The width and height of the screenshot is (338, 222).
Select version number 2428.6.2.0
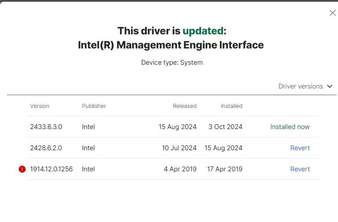coord(46,148)
